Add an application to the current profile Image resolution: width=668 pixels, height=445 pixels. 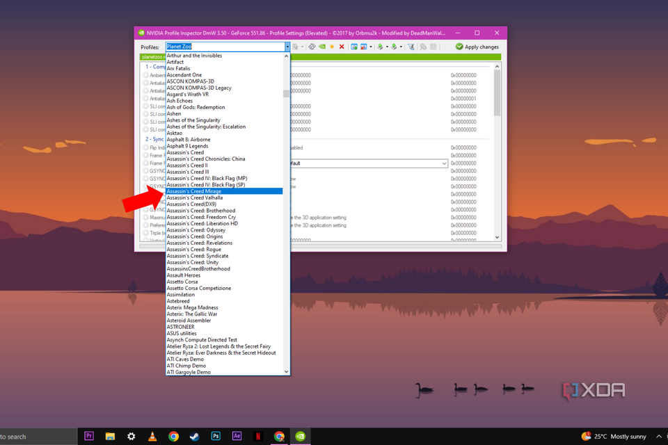pyautogui.click(x=353, y=45)
